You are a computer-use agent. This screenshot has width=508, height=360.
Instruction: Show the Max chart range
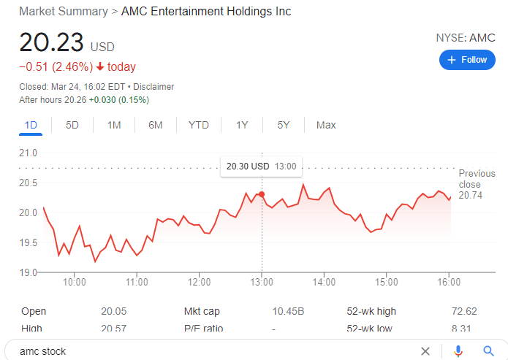[326, 125]
